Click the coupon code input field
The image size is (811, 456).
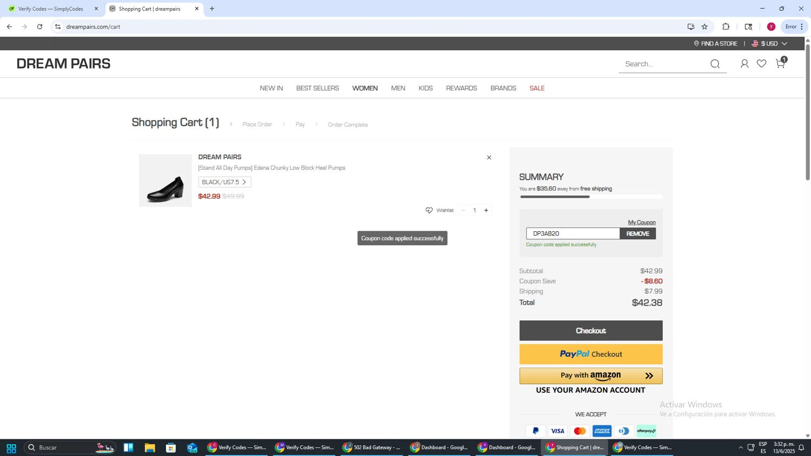(573, 234)
